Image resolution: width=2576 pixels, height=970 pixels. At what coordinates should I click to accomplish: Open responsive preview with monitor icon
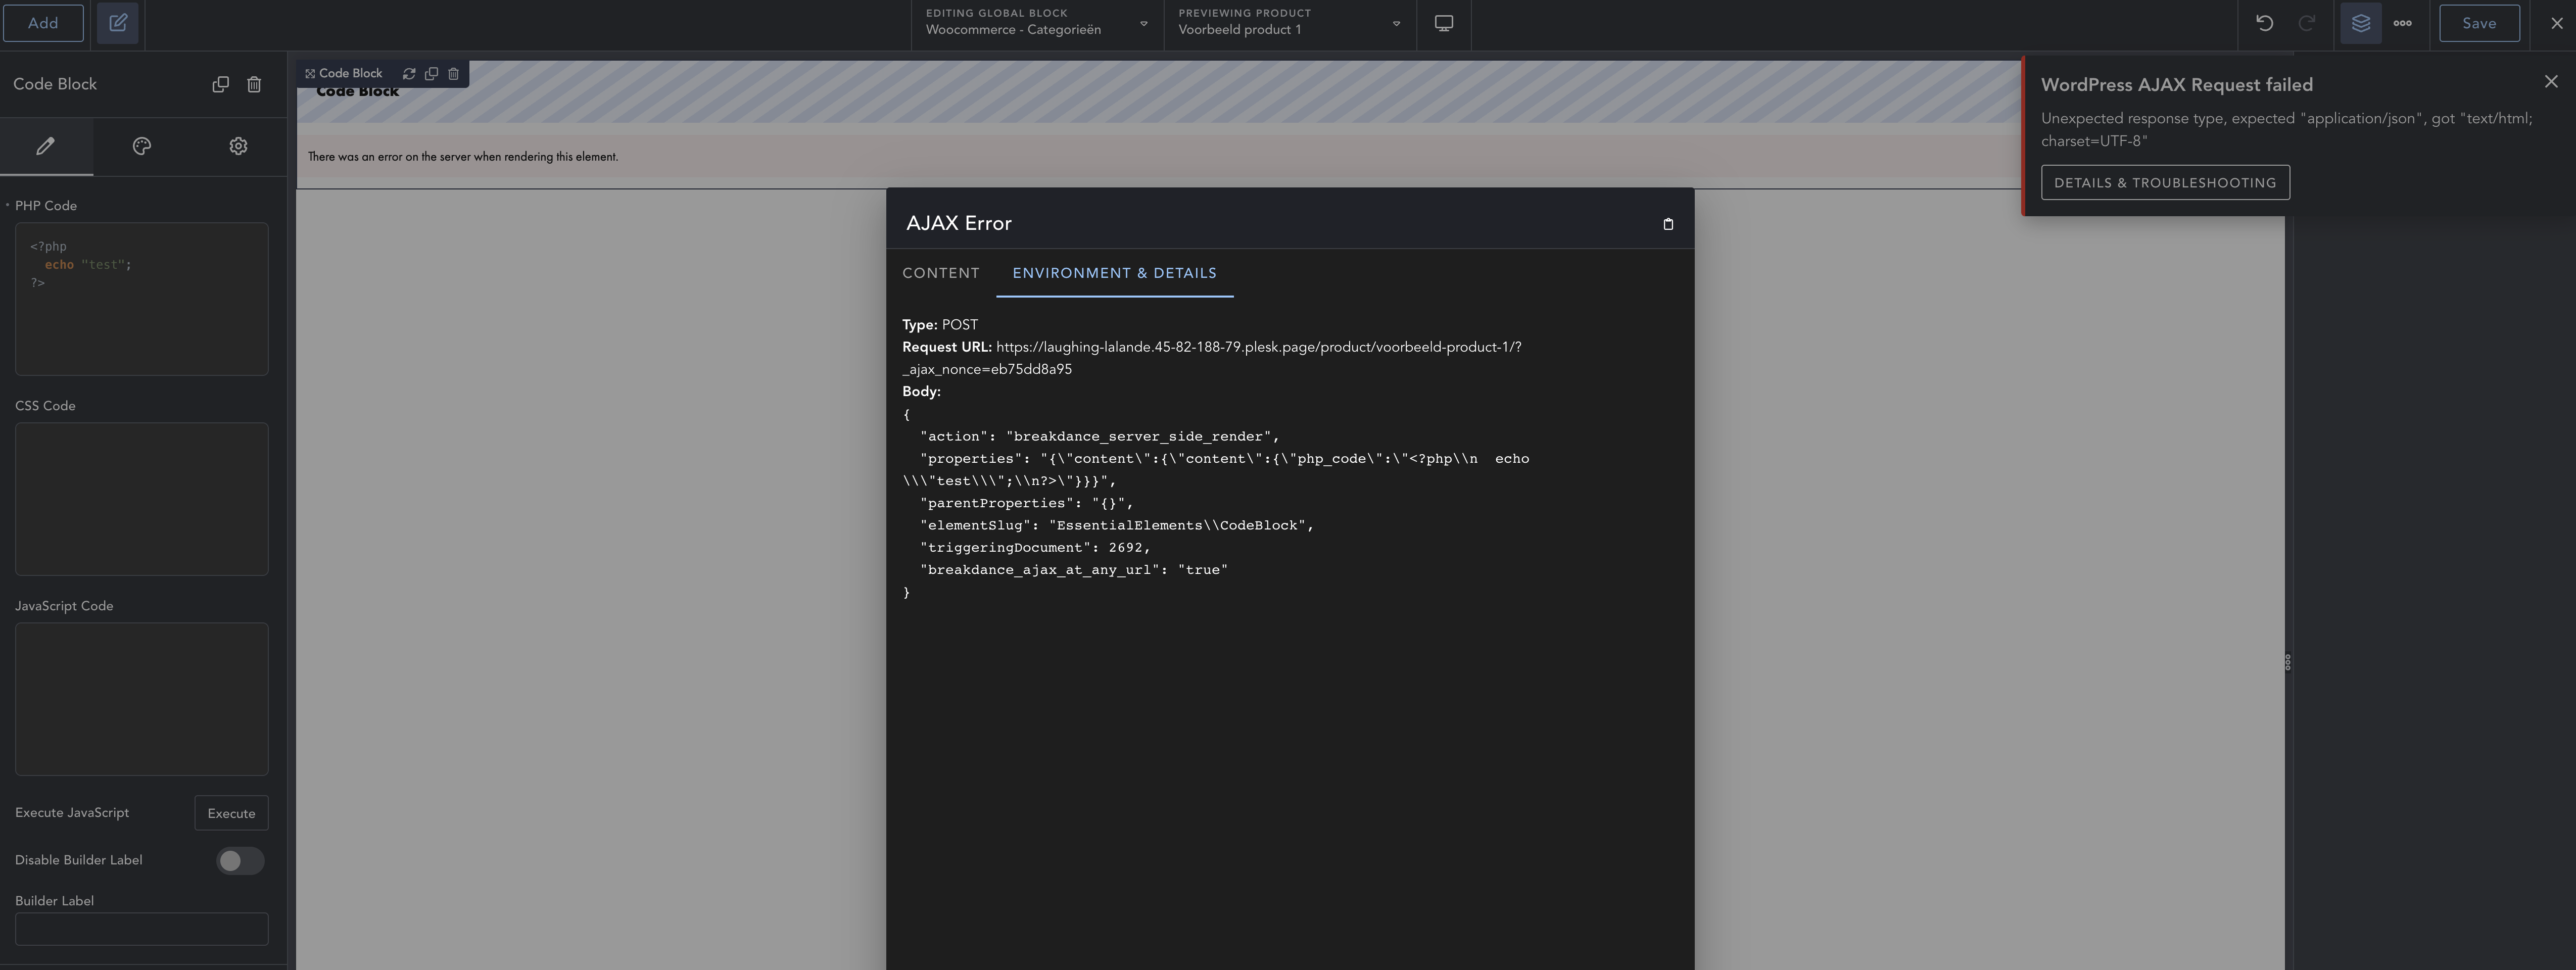[x=1443, y=23]
